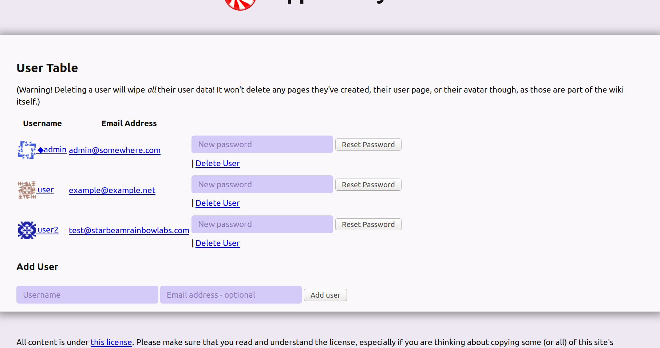Image resolution: width=660 pixels, height=348 pixels.
Task: Click Delete User link for admin
Action: pyautogui.click(x=217, y=164)
